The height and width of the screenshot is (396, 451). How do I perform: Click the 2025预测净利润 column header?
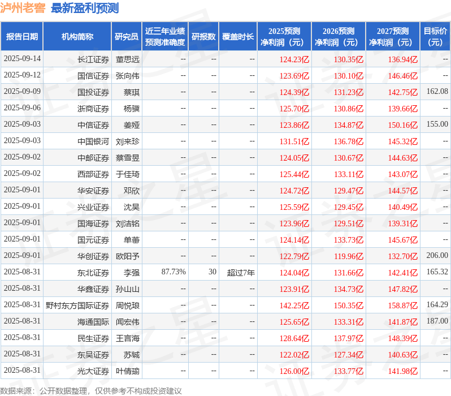(284, 37)
